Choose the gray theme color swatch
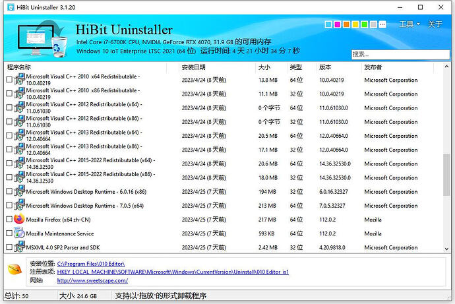This screenshot has height=304, width=455. (x=373, y=24)
